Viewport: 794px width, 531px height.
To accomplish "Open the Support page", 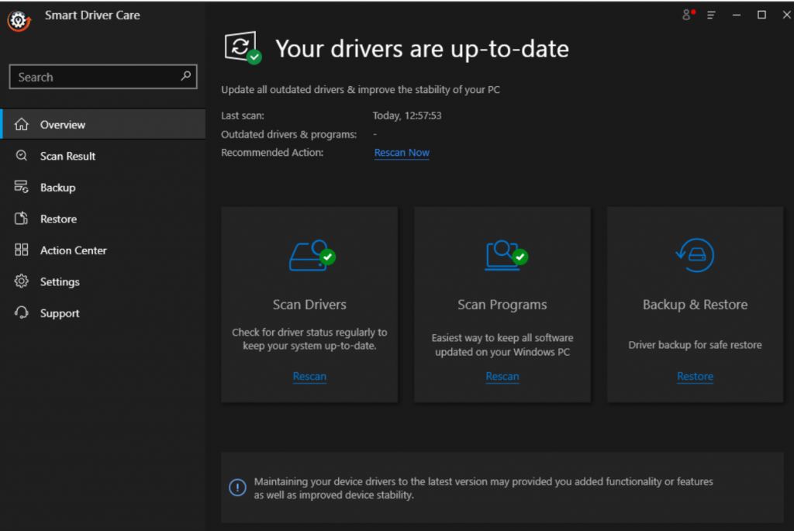I will 103,312.
